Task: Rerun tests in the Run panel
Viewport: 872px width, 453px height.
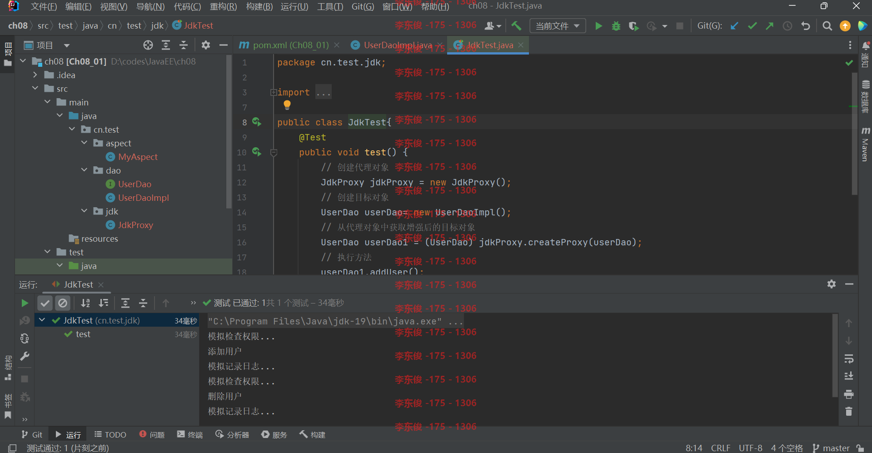Action: click(x=25, y=303)
